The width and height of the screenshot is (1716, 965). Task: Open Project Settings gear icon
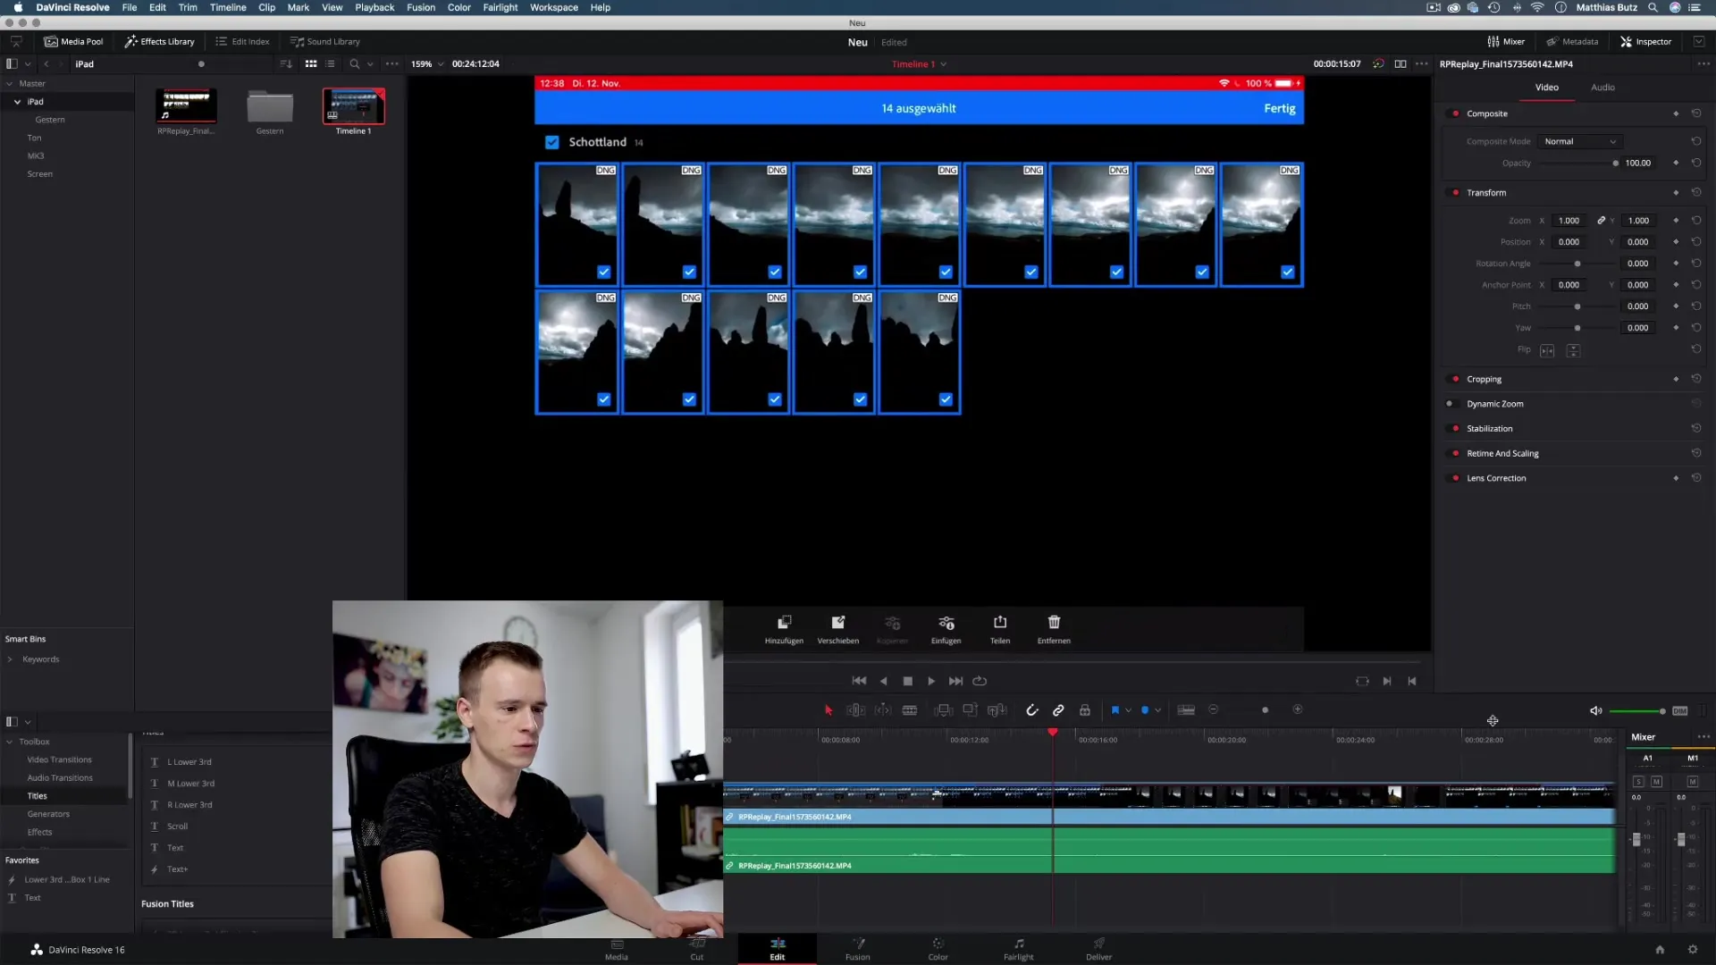pyautogui.click(x=1692, y=950)
